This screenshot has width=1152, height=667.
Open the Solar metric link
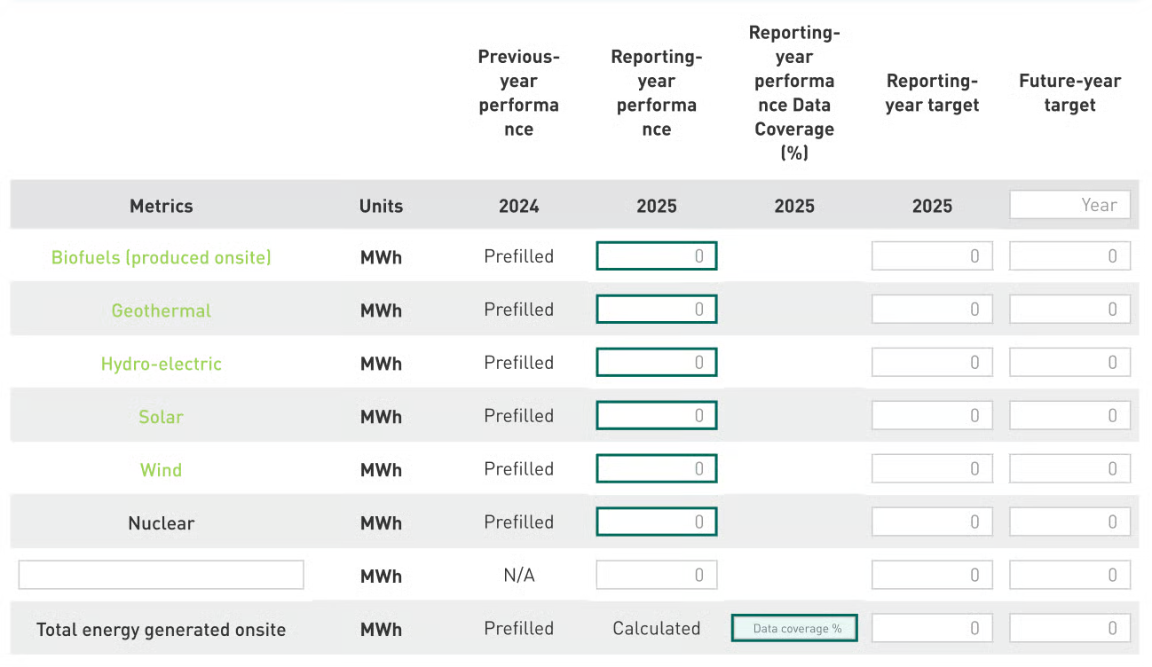click(161, 417)
